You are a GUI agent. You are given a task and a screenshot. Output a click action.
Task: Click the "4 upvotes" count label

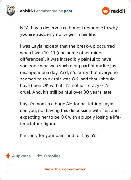pyautogui.click(x=22, y=156)
